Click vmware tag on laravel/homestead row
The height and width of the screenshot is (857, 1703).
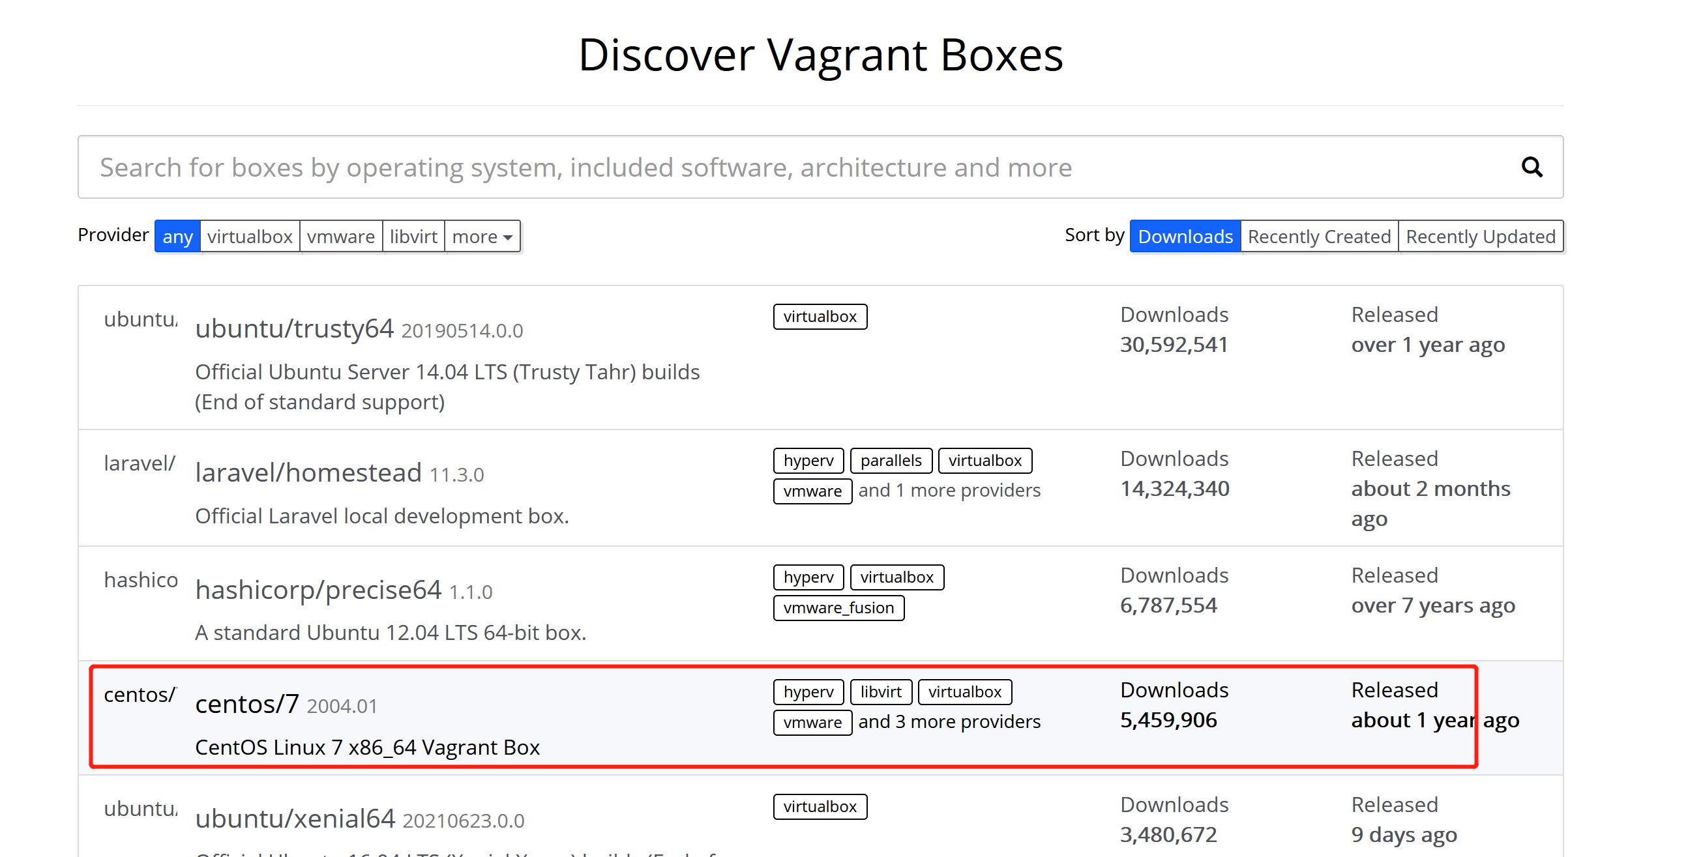click(x=812, y=491)
